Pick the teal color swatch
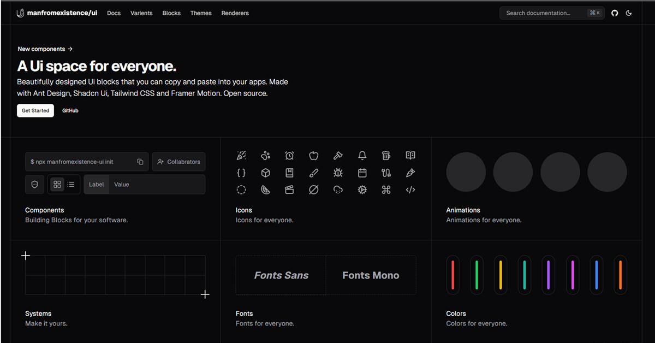Viewport: 655px width, 343px height. pyautogui.click(x=525, y=275)
